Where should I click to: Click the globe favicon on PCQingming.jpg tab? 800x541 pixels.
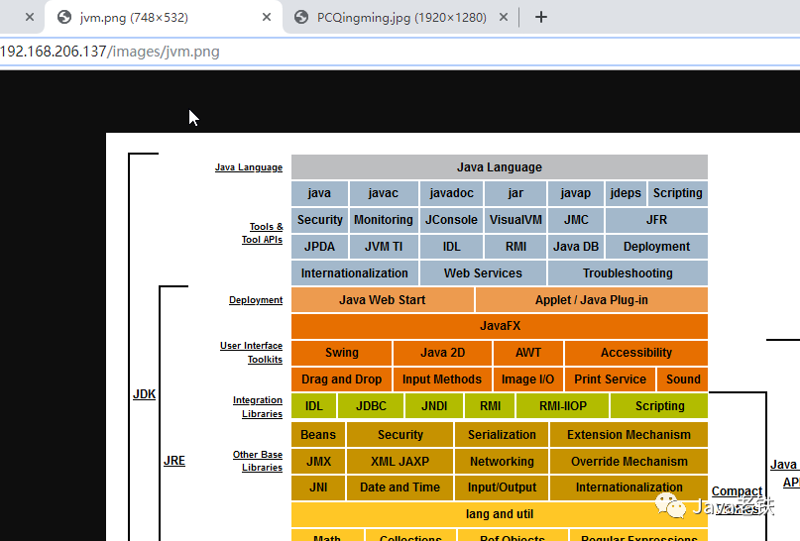click(x=301, y=17)
